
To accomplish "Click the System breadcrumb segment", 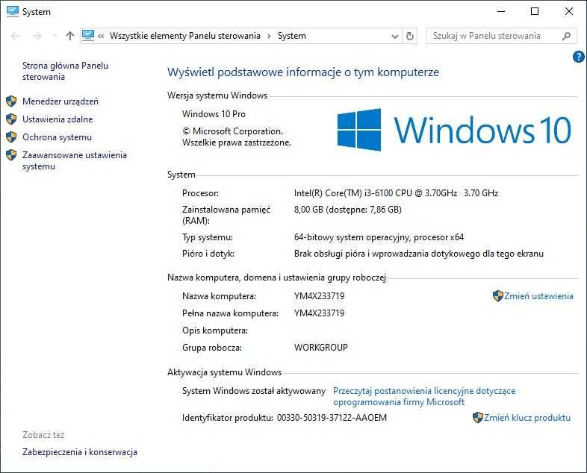I will (x=291, y=36).
